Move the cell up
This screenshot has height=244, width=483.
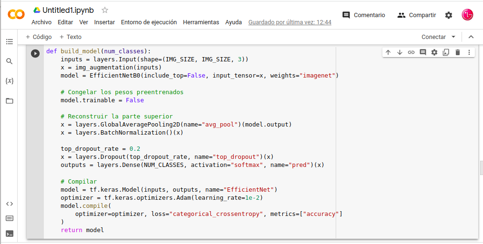(x=388, y=52)
